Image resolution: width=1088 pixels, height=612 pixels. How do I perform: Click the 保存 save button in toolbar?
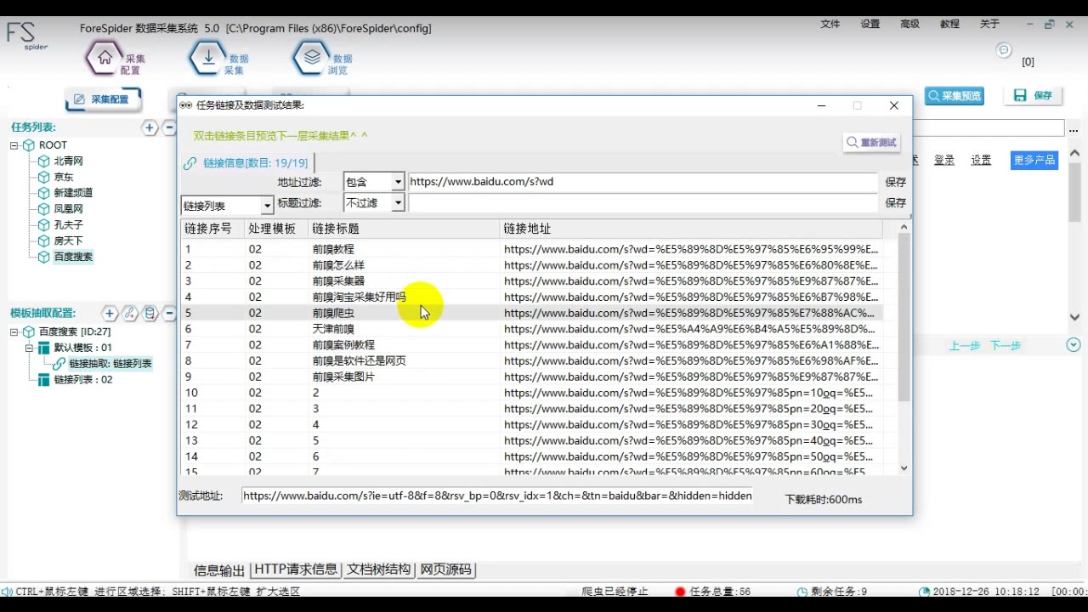click(x=1034, y=96)
